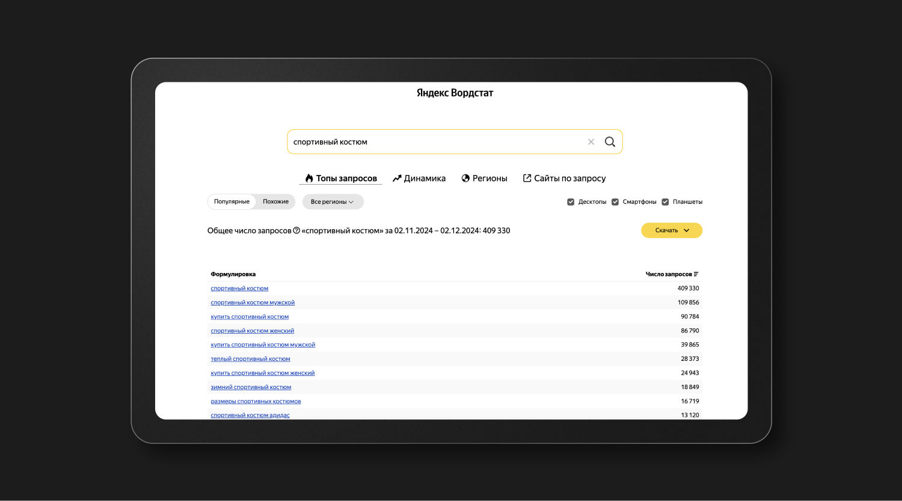902x501 pixels.
Task: Open the 'спортивный костюм мужской' link
Action: pyautogui.click(x=253, y=303)
